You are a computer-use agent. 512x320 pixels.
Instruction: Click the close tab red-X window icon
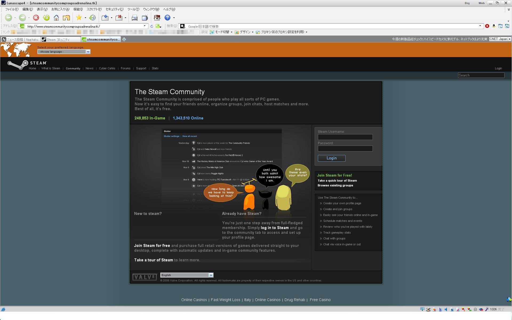coord(119,18)
